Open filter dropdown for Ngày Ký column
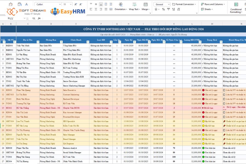 [134, 42]
